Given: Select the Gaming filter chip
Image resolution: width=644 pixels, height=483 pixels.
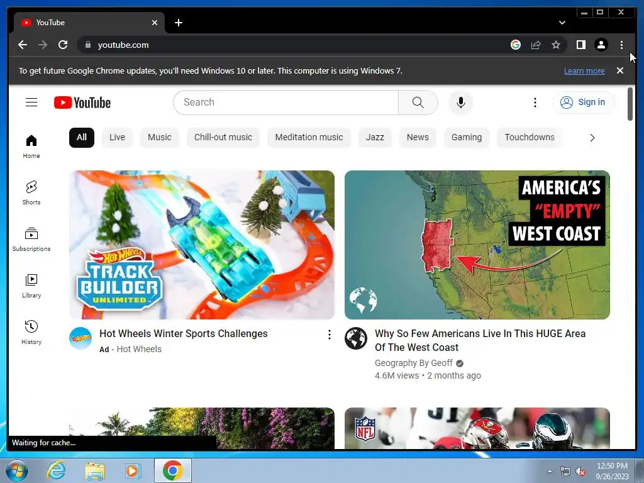Looking at the screenshot, I should pyautogui.click(x=467, y=137).
